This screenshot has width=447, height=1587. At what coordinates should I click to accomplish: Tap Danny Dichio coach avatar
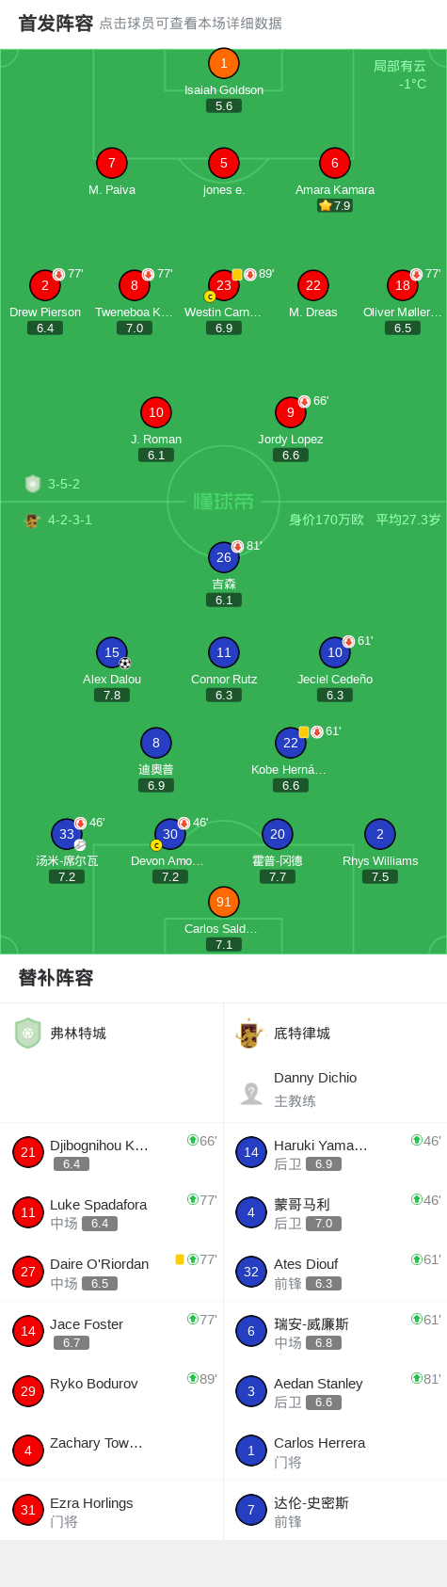click(251, 1092)
